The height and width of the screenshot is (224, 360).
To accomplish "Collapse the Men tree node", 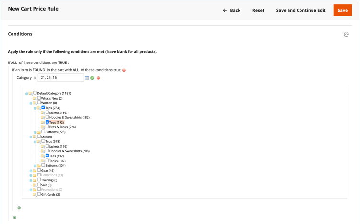I will coord(31,137).
